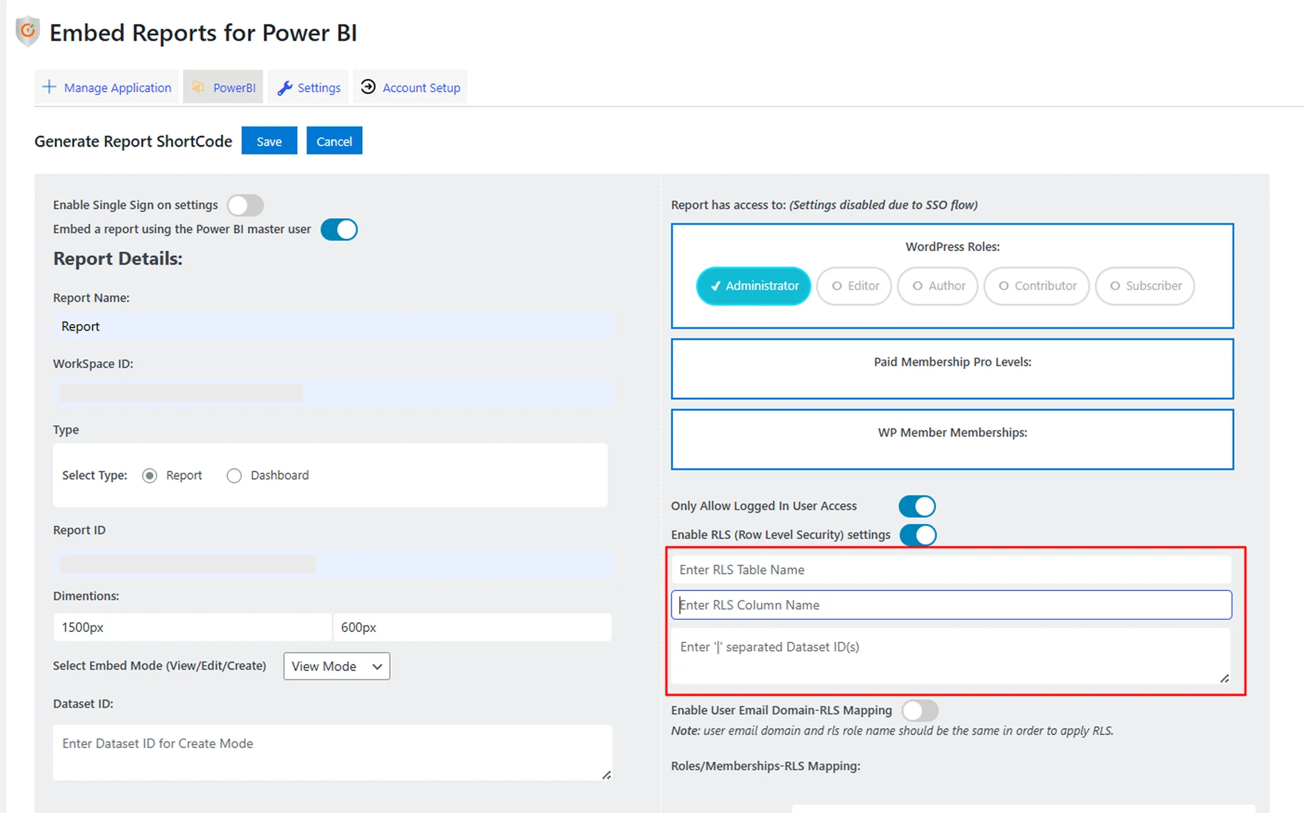Viewport: 1304px width, 813px height.
Task: Click the plus icon beside Manage Application
Action: click(x=49, y=87)
